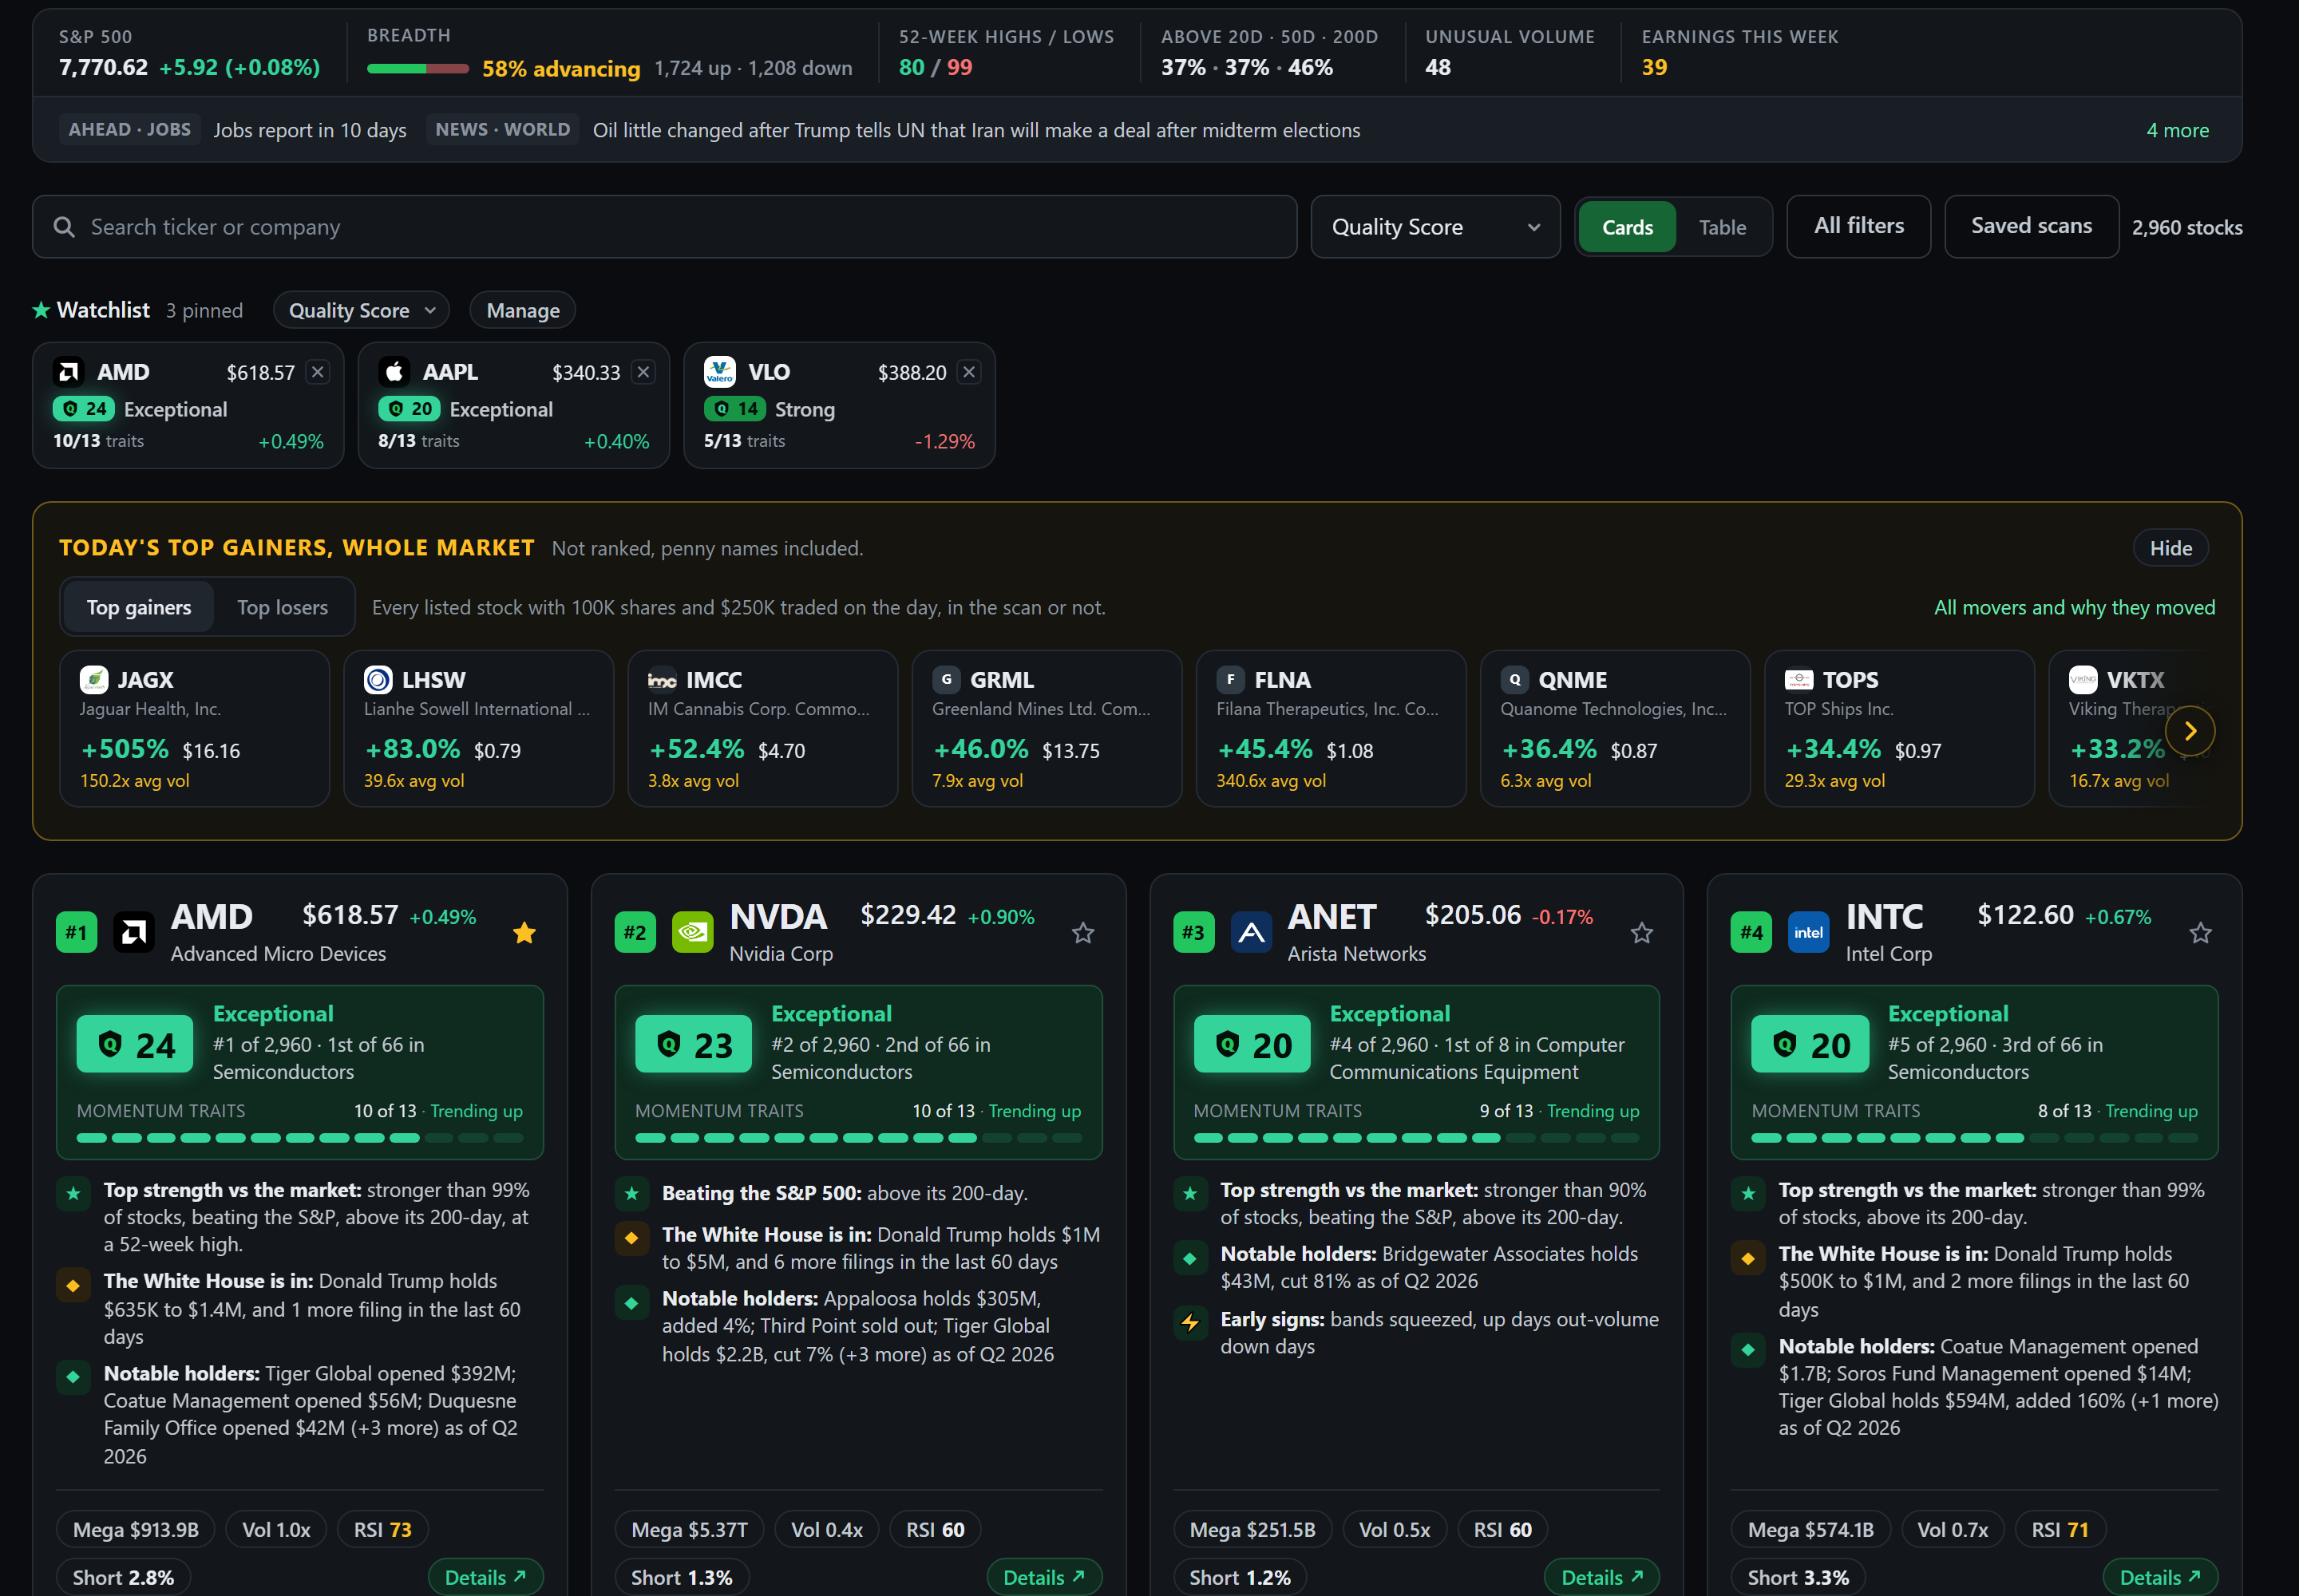This screenshot has height=1596, width=2299.
Task: Open INTC Details link
Action: pos(2160,1577)
